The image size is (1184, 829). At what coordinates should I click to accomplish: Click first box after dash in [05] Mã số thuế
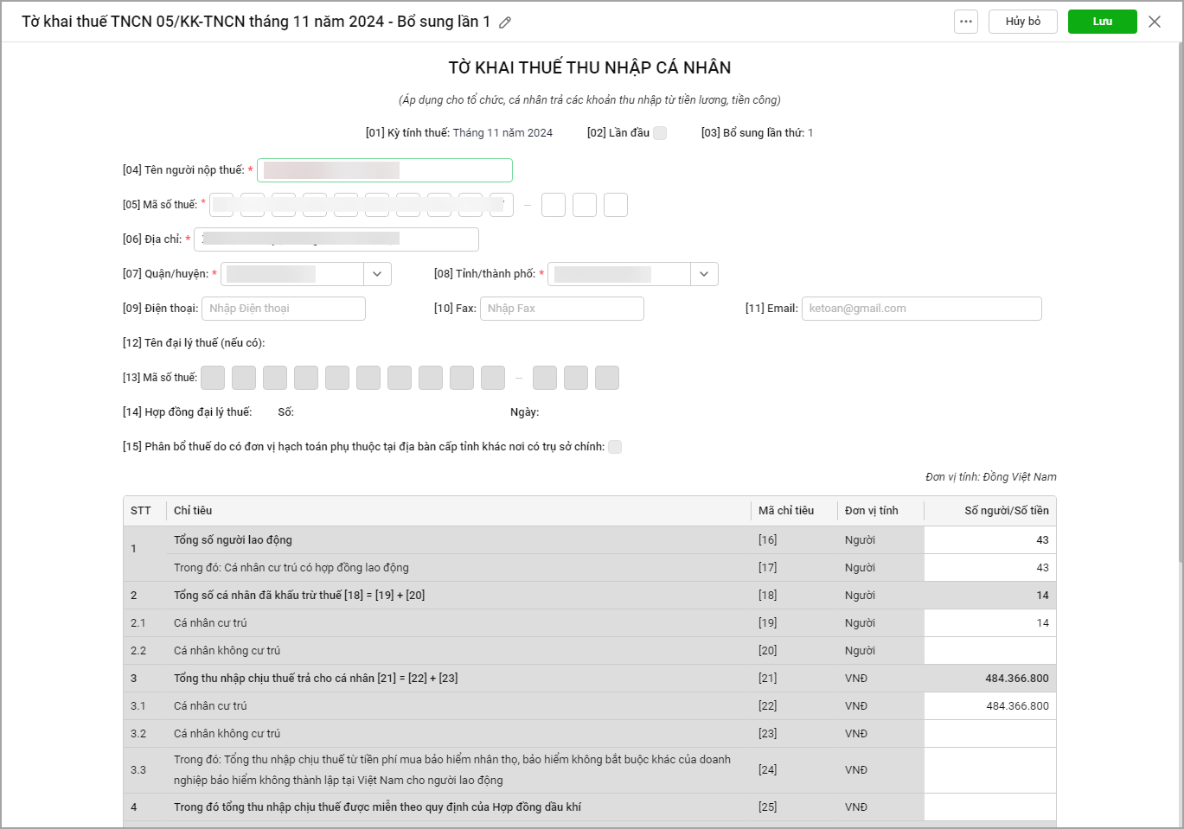[x=554, y=205]
